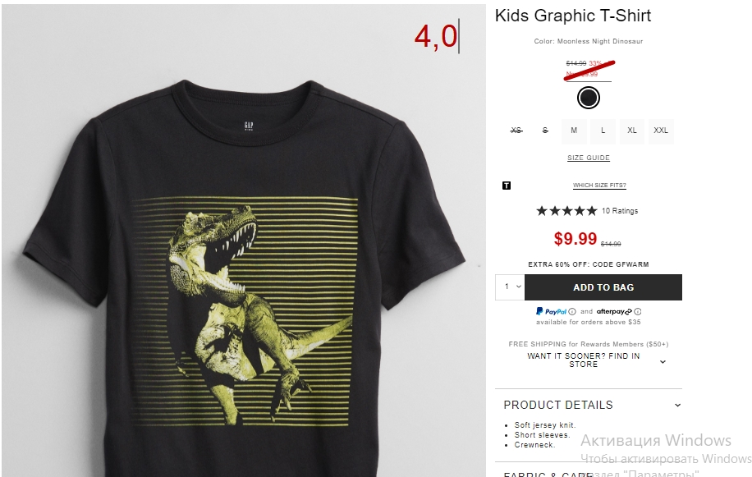Expand Want It Sooner Find In Store
Screen dimensions: 752x477
click(x=595, y=360)
